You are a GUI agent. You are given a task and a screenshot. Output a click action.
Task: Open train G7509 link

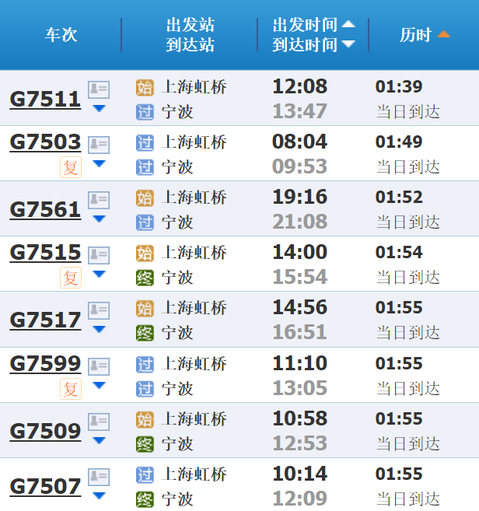tap(45, 431)
